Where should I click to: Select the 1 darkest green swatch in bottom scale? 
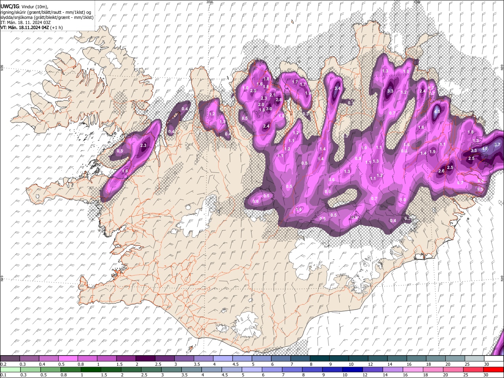(91, 370)
